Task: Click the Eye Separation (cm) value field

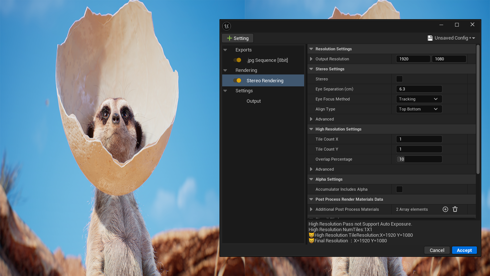Action: coord(419,89)
